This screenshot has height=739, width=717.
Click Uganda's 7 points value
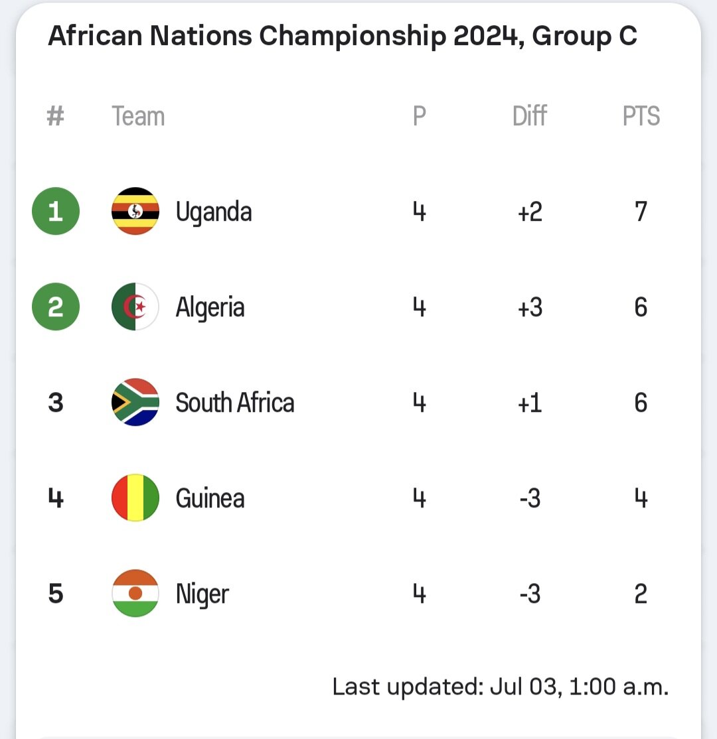(x=641, y=212)
